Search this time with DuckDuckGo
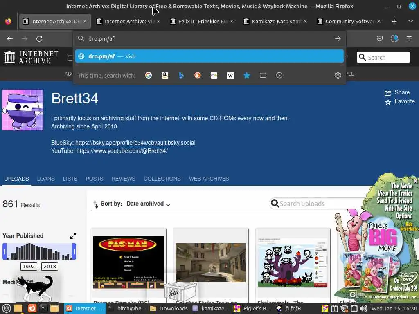 click(198, 75)
